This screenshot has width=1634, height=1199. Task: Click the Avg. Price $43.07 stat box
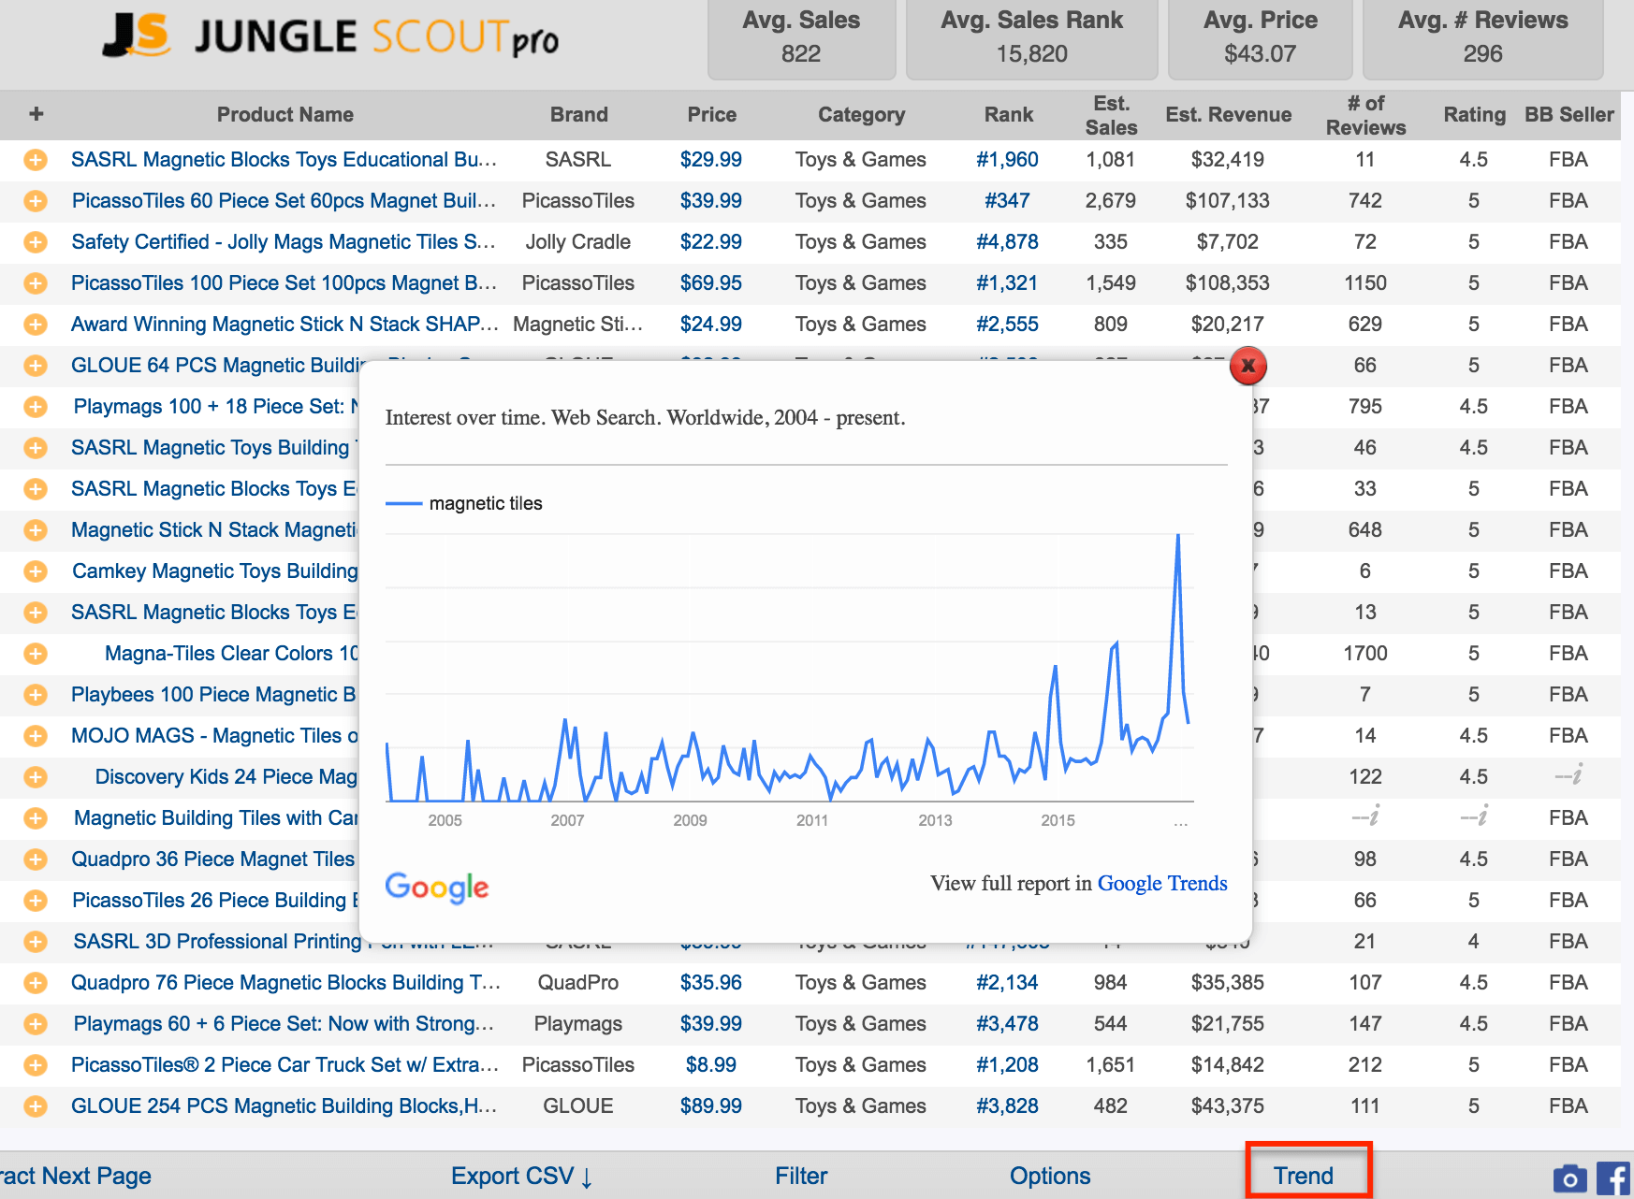pyautogui.click(x=1260, y=37)
